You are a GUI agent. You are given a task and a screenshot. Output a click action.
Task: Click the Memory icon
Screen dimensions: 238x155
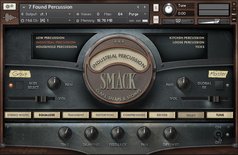point(78,21)
